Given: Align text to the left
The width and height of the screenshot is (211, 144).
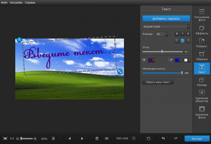Looking at the screenshot, I should pos(177,41).
